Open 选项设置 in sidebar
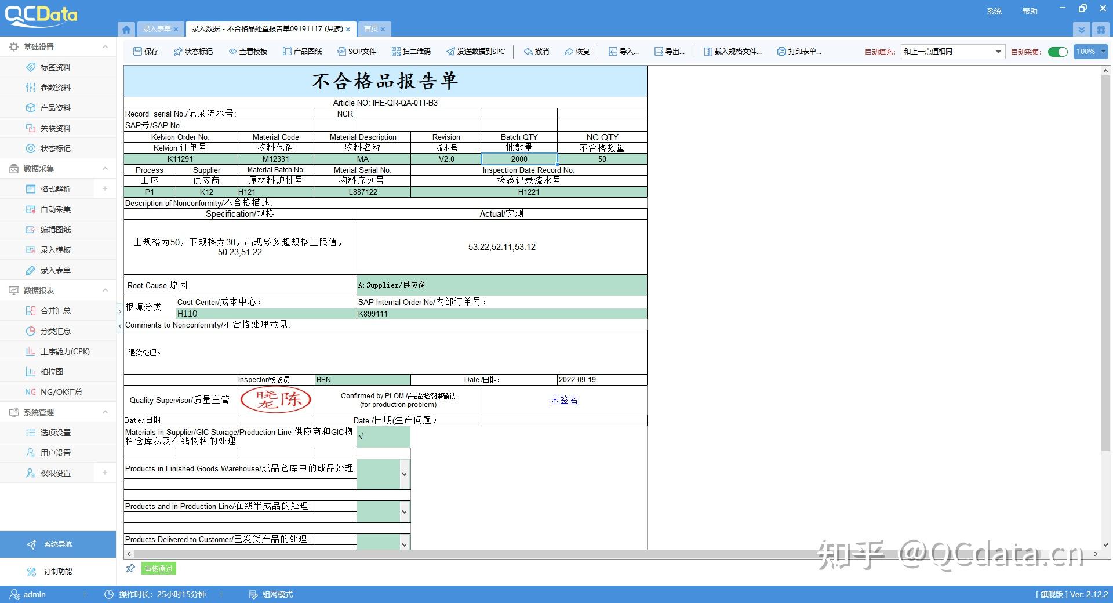1113x603 pixels. (x=56, y=433)
